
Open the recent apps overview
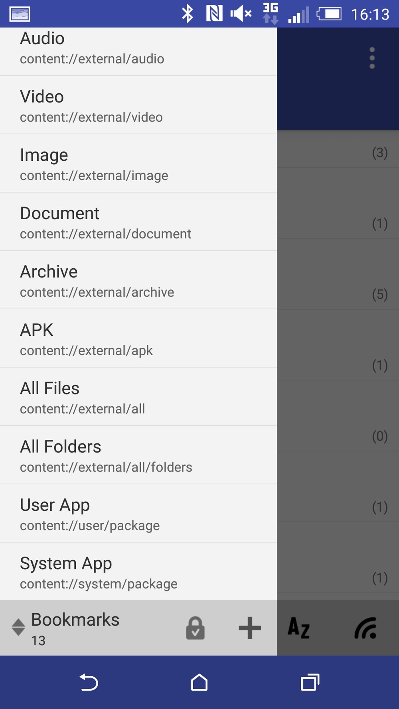[310, 682]
